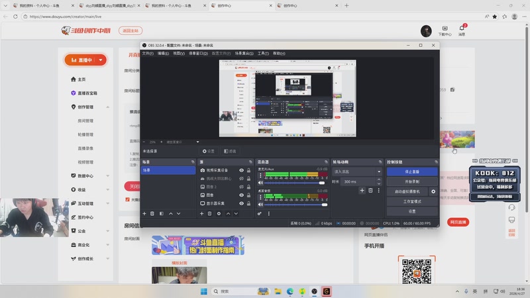This screenshot has width=530, height=298.
Task: Copy stream key icon beside 059
Action: pyautogui.click(x=452, y=89)
